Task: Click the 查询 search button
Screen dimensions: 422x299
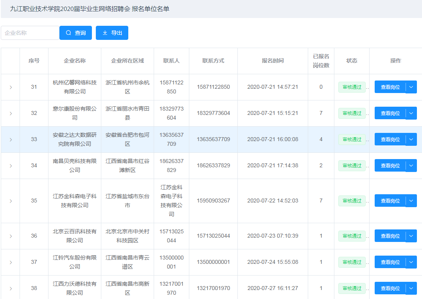Action: pyautogui.click(x=75, y=33)
